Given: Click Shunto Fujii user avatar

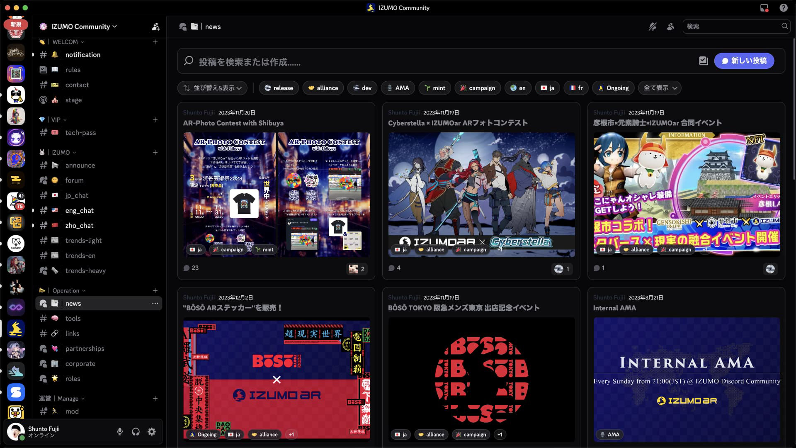Looking at the screenshot, I should [x=16, y=432].
